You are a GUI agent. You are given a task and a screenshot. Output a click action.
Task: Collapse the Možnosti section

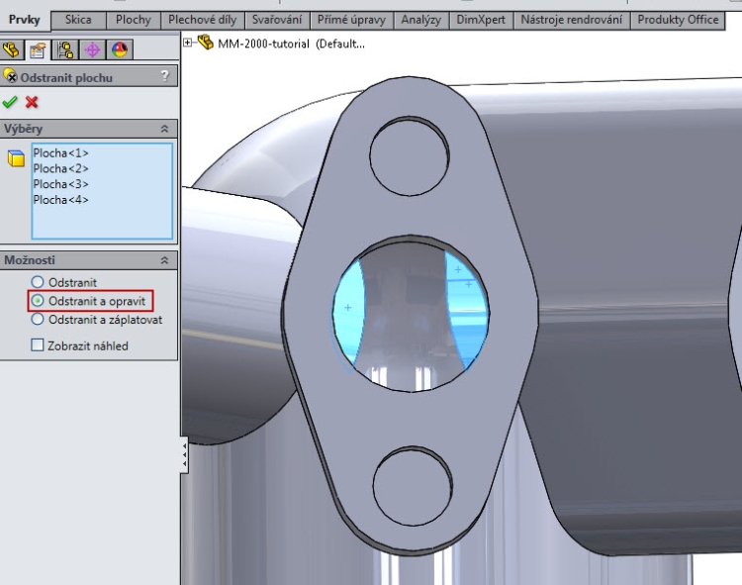164,259
